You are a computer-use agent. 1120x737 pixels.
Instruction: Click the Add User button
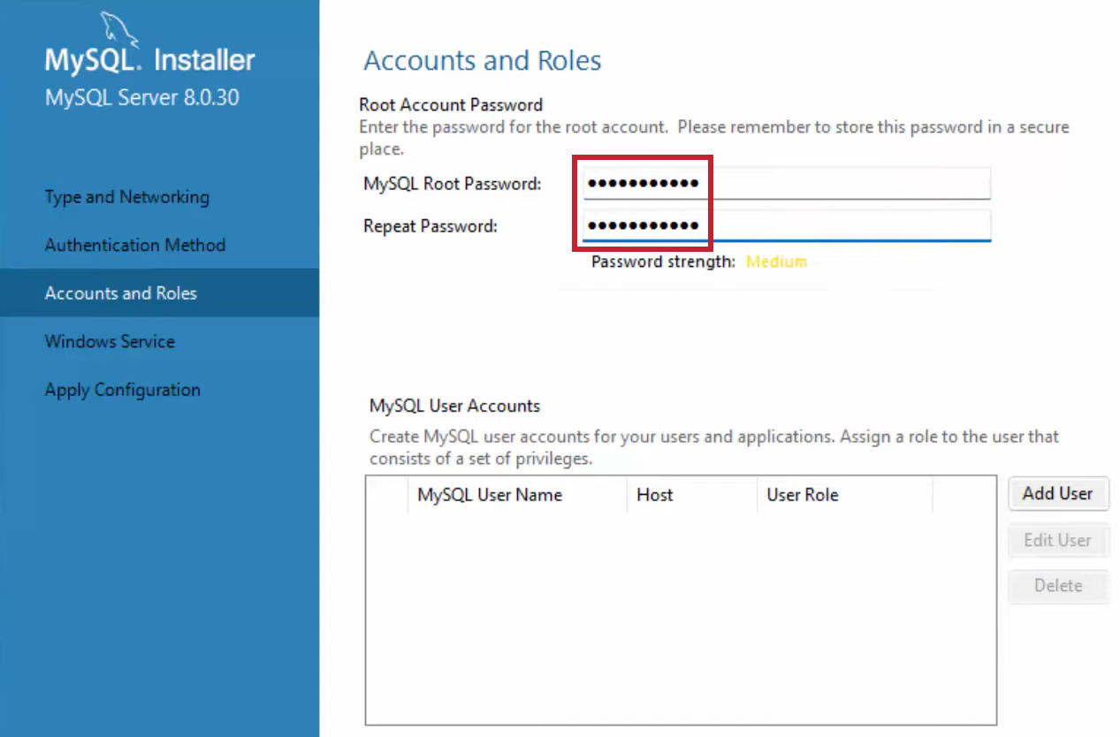point(1058,494)
